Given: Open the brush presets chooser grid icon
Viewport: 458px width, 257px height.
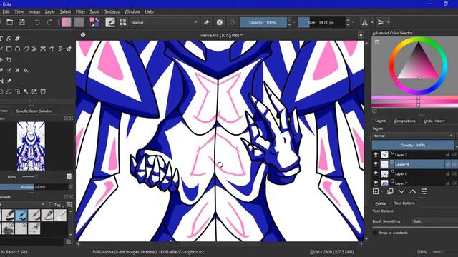Looking at the screenshot, I should coord(123,22).
